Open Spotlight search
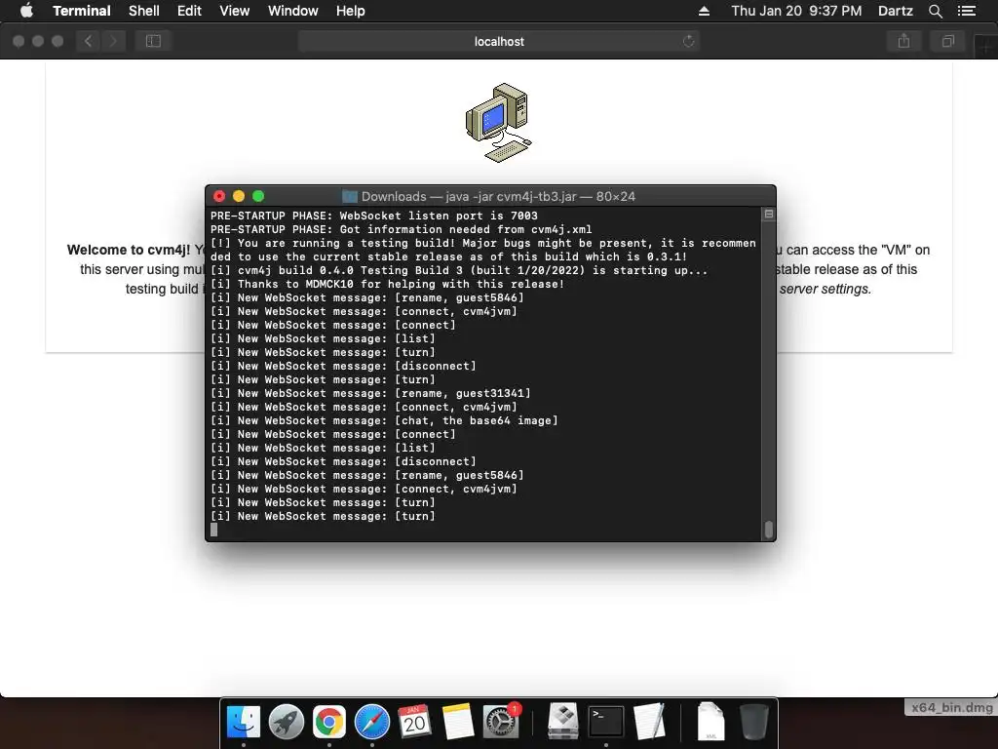The width and height of the screenshot is (998, 749). coord(935,11)
